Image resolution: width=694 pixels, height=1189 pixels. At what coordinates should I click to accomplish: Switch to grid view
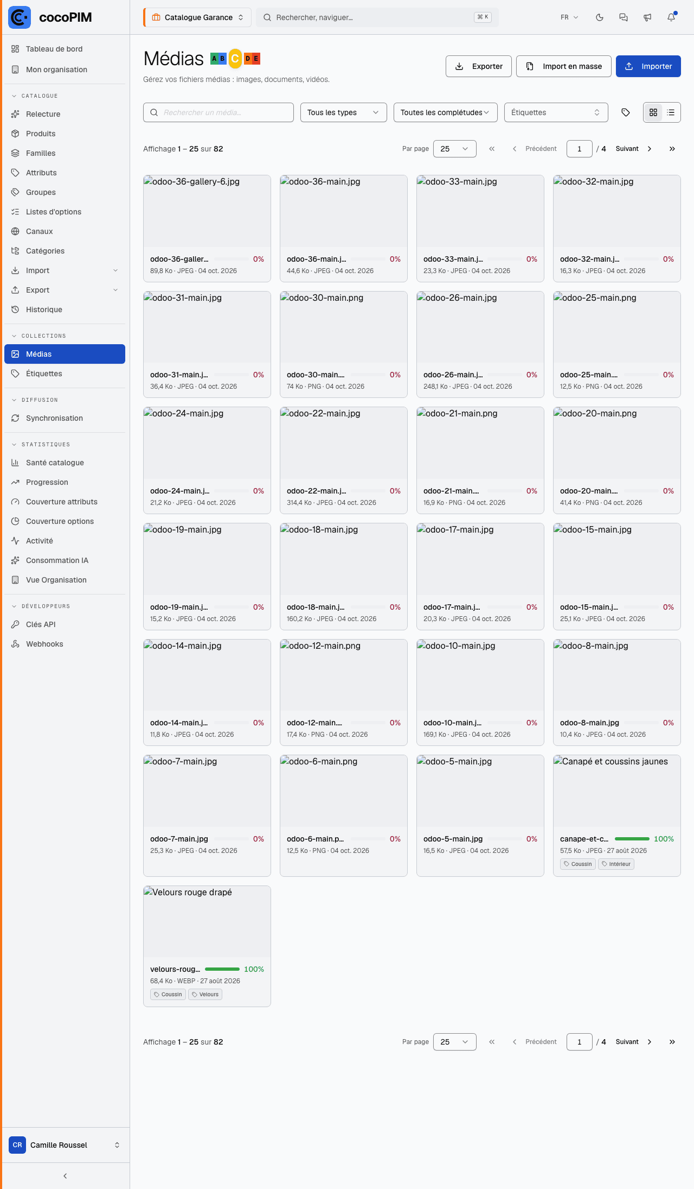coord(653,112)
